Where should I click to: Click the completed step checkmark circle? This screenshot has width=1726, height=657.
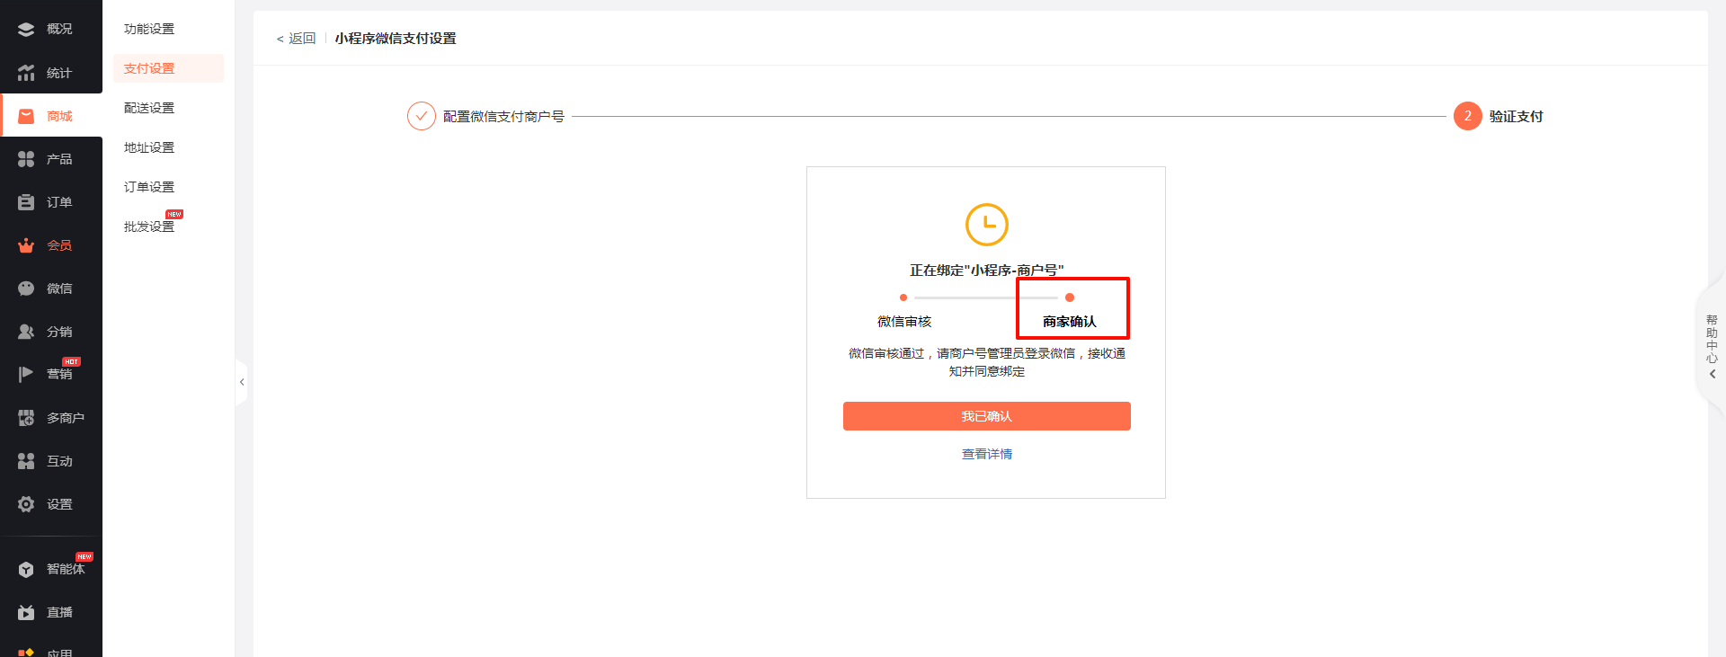(422, 116)
